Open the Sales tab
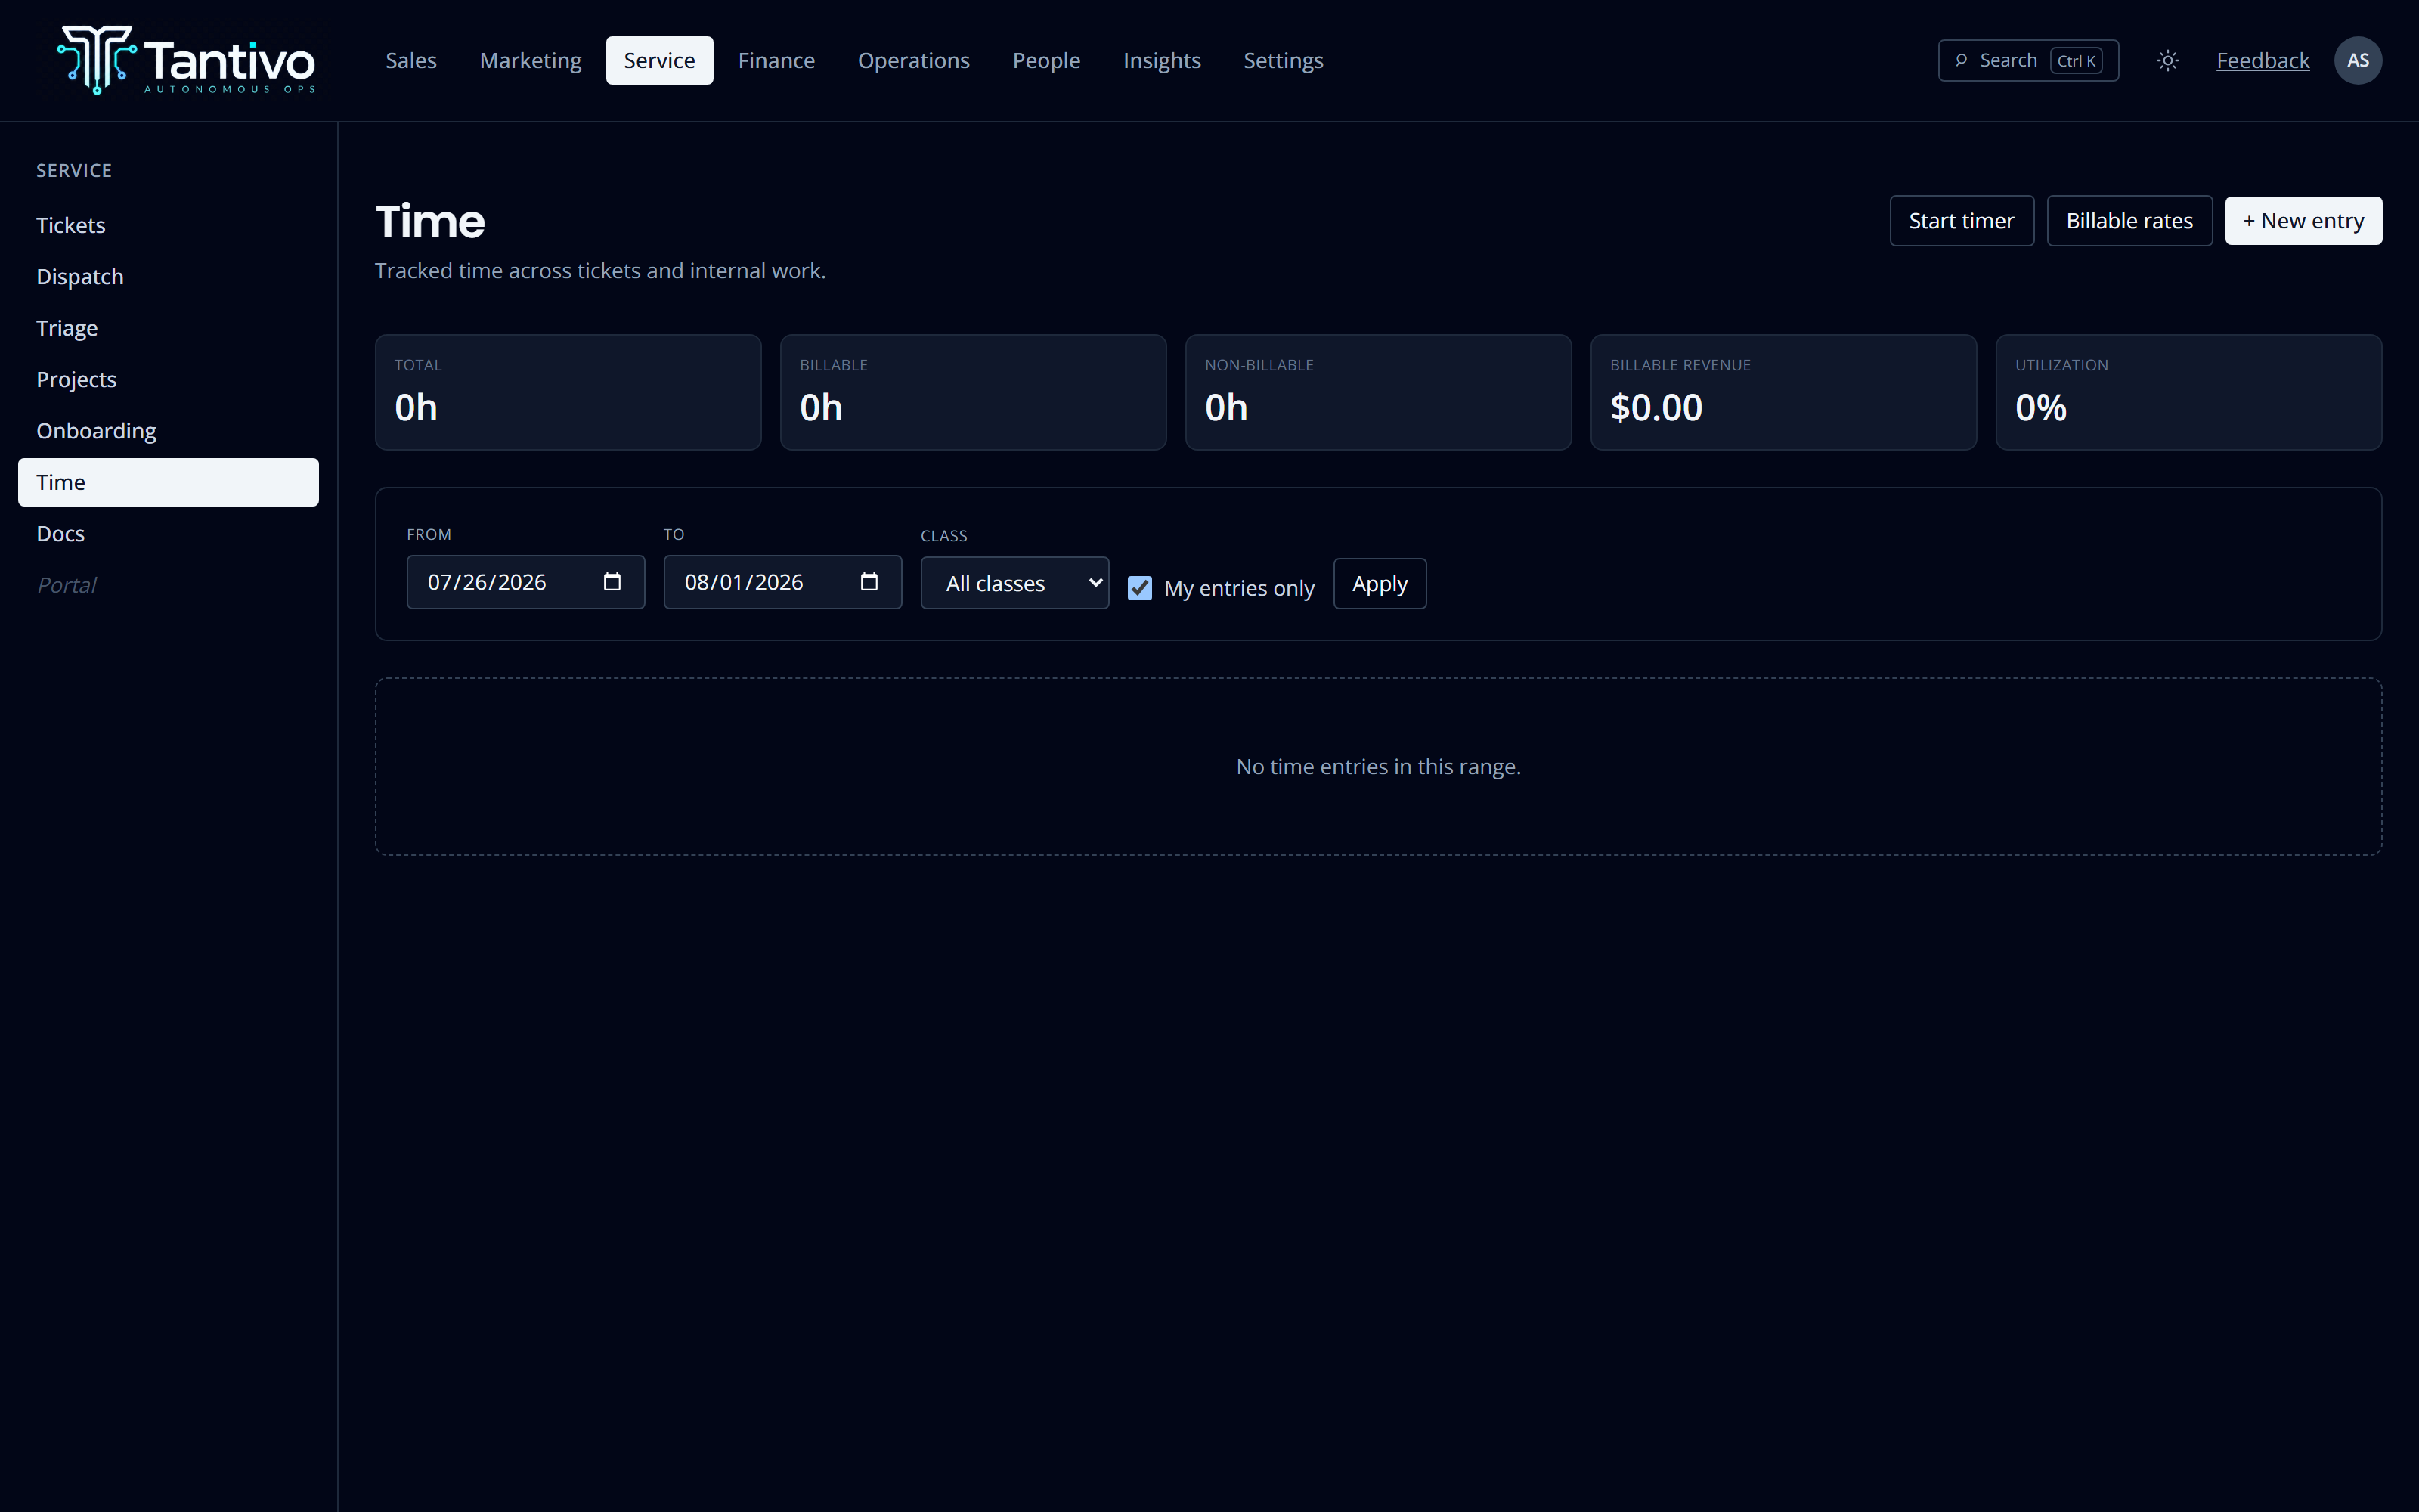 coord(410,60)
